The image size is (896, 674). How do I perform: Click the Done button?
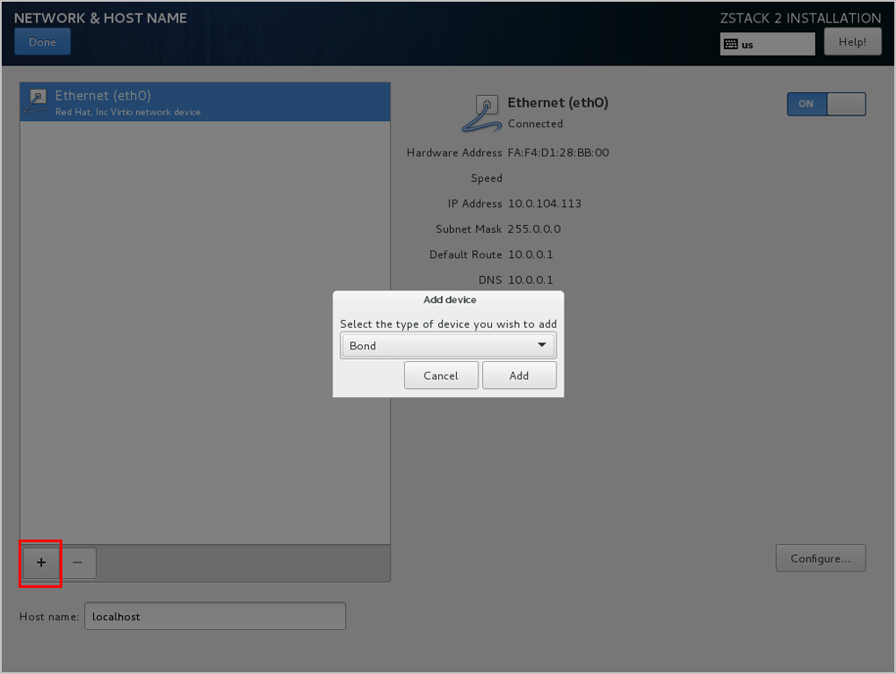42,42
